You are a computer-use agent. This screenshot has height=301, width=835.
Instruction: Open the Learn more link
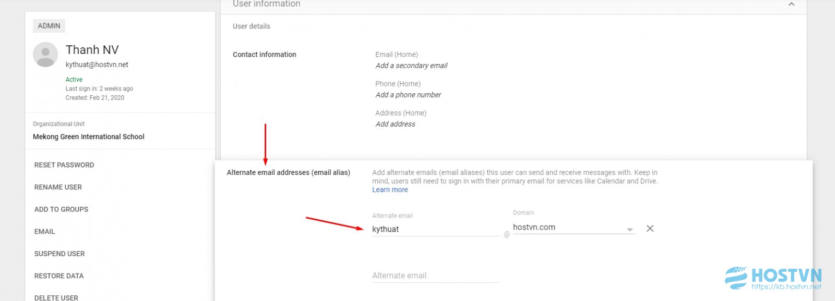390,190
